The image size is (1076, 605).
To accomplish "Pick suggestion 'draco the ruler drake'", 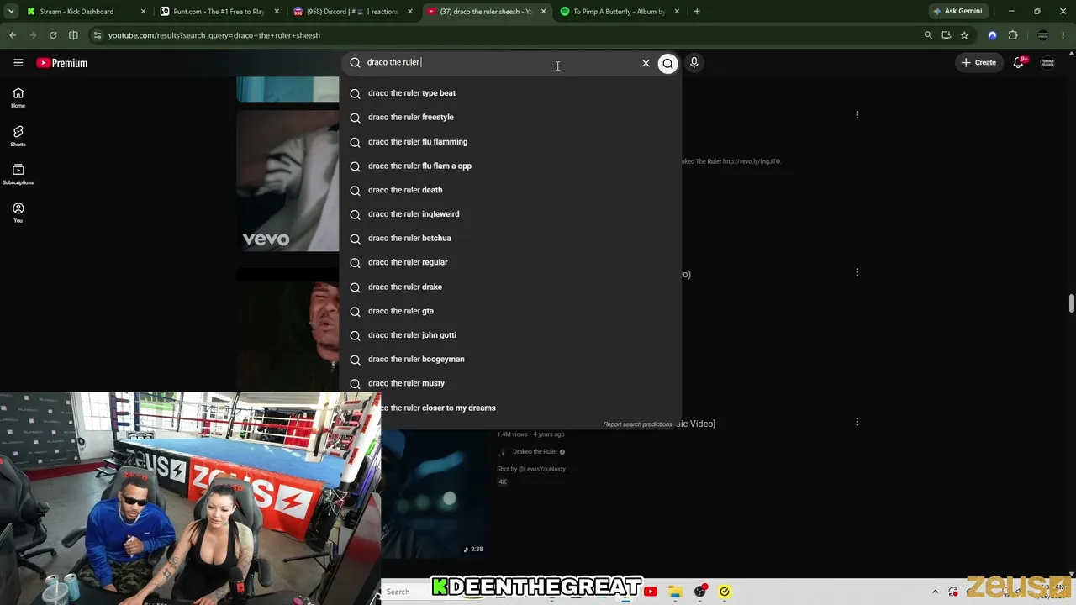I will click(x=509, y=287).
